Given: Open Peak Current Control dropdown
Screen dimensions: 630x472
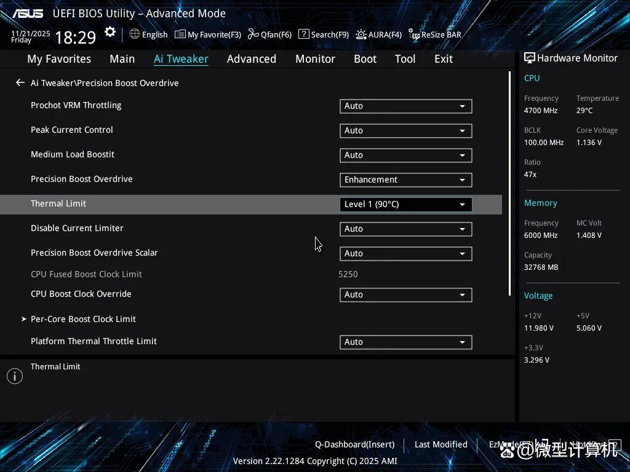Looking at the screenshot, I should click(x=406, y=131).
